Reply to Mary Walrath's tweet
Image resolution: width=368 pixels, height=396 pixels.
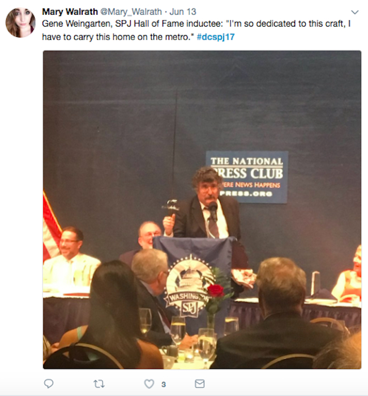[49, 384]
